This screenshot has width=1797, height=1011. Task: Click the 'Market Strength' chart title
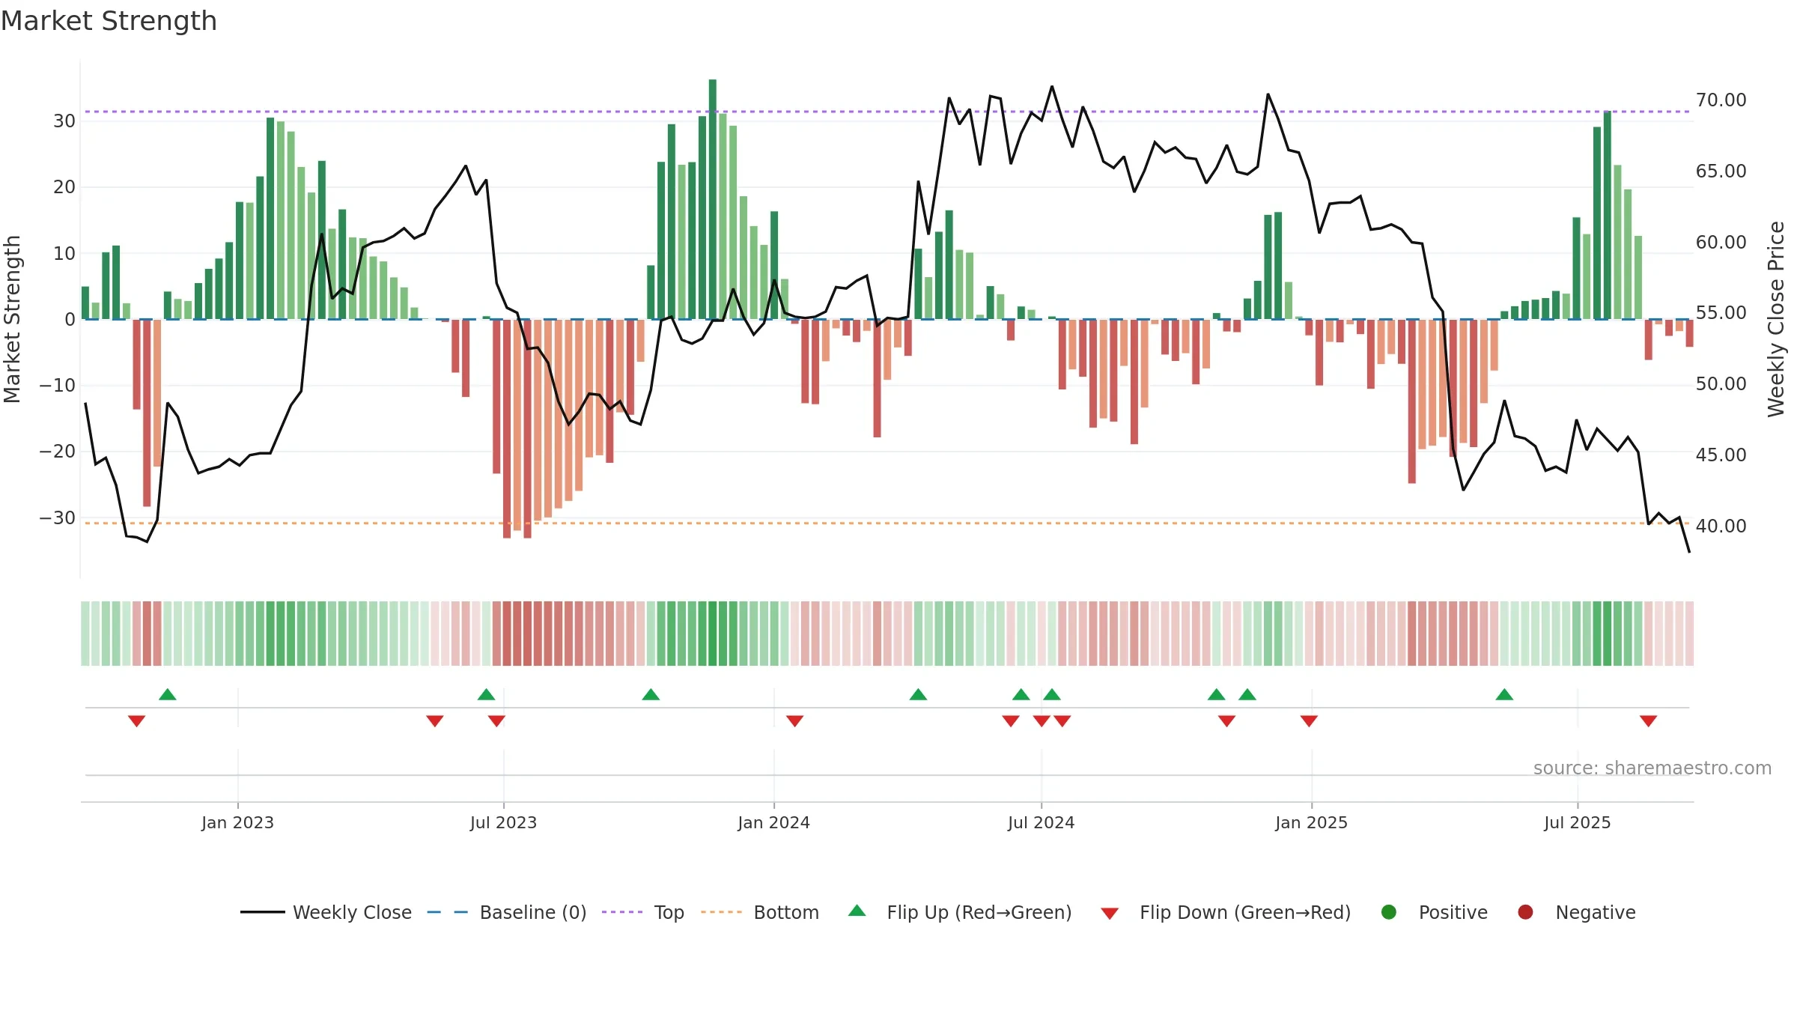(109, 21)
